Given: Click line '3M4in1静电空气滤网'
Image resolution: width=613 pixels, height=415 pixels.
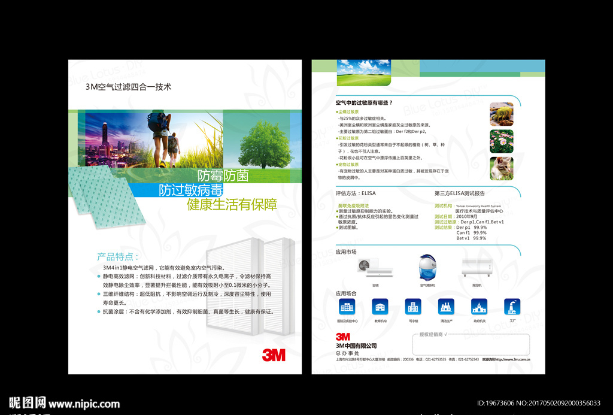Looking at the screenshot, I should tap(129, 268).
